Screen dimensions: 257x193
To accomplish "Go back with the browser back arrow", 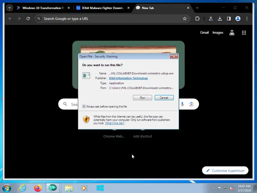I will (10, 19).
